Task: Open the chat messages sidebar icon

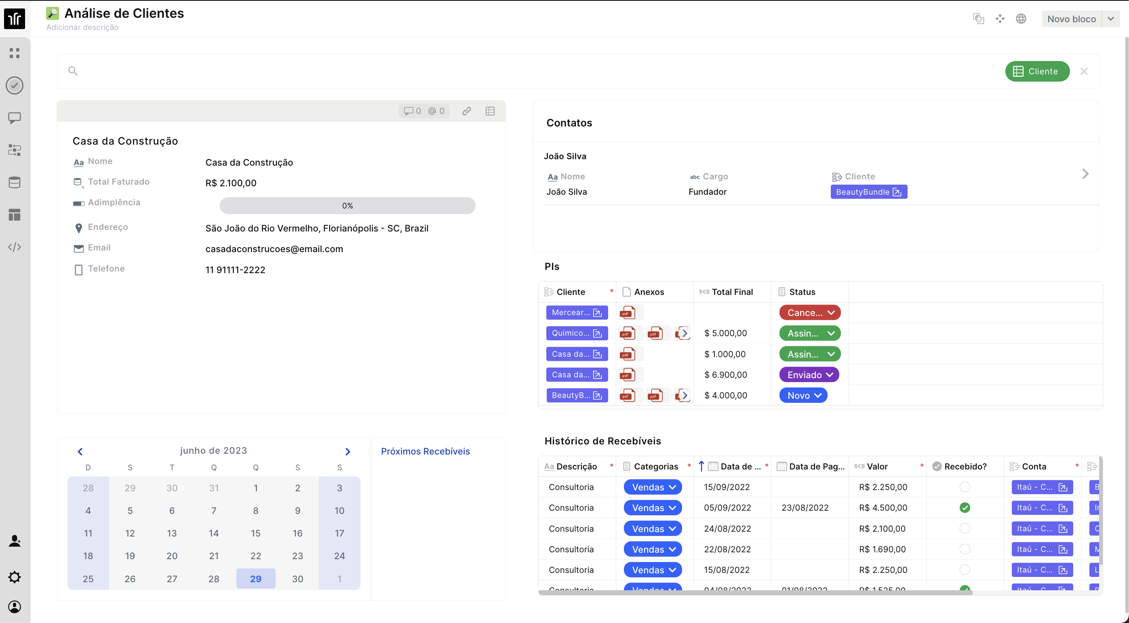Action: 15,118
